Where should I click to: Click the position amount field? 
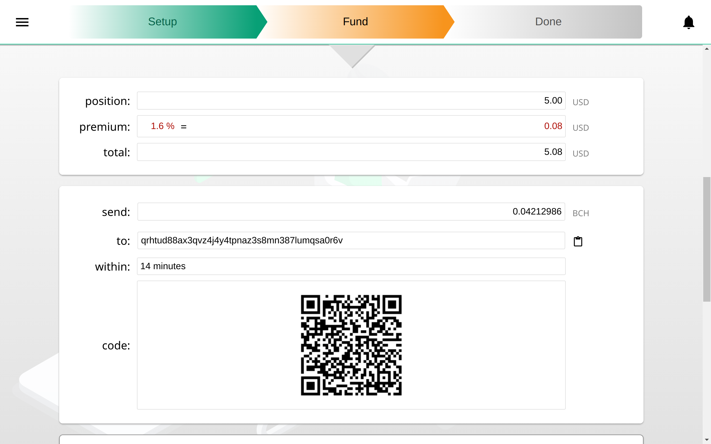351,101
